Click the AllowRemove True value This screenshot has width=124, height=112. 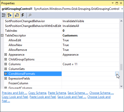coord(66,50)
